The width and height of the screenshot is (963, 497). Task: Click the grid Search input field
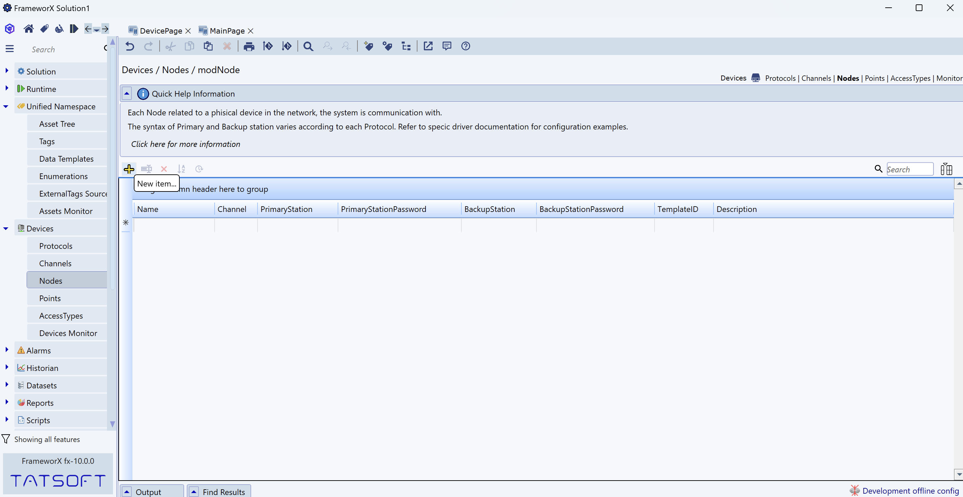(x=910, y=169)
